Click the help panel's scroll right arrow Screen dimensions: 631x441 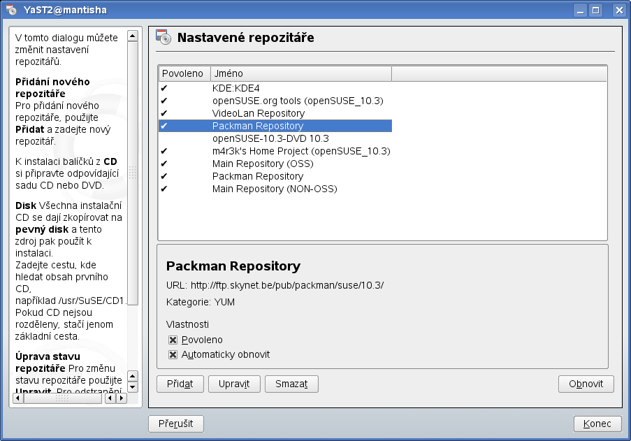click(x=122, y=398)
